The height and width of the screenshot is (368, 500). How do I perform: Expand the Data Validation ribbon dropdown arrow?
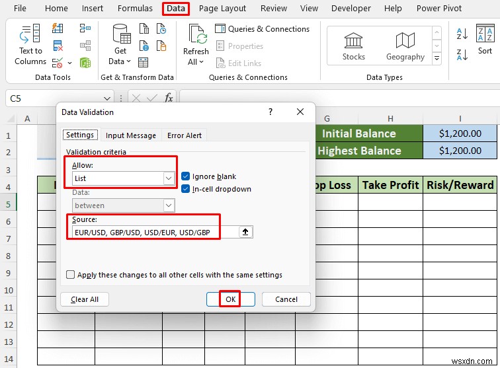click(x=69, y=63)
